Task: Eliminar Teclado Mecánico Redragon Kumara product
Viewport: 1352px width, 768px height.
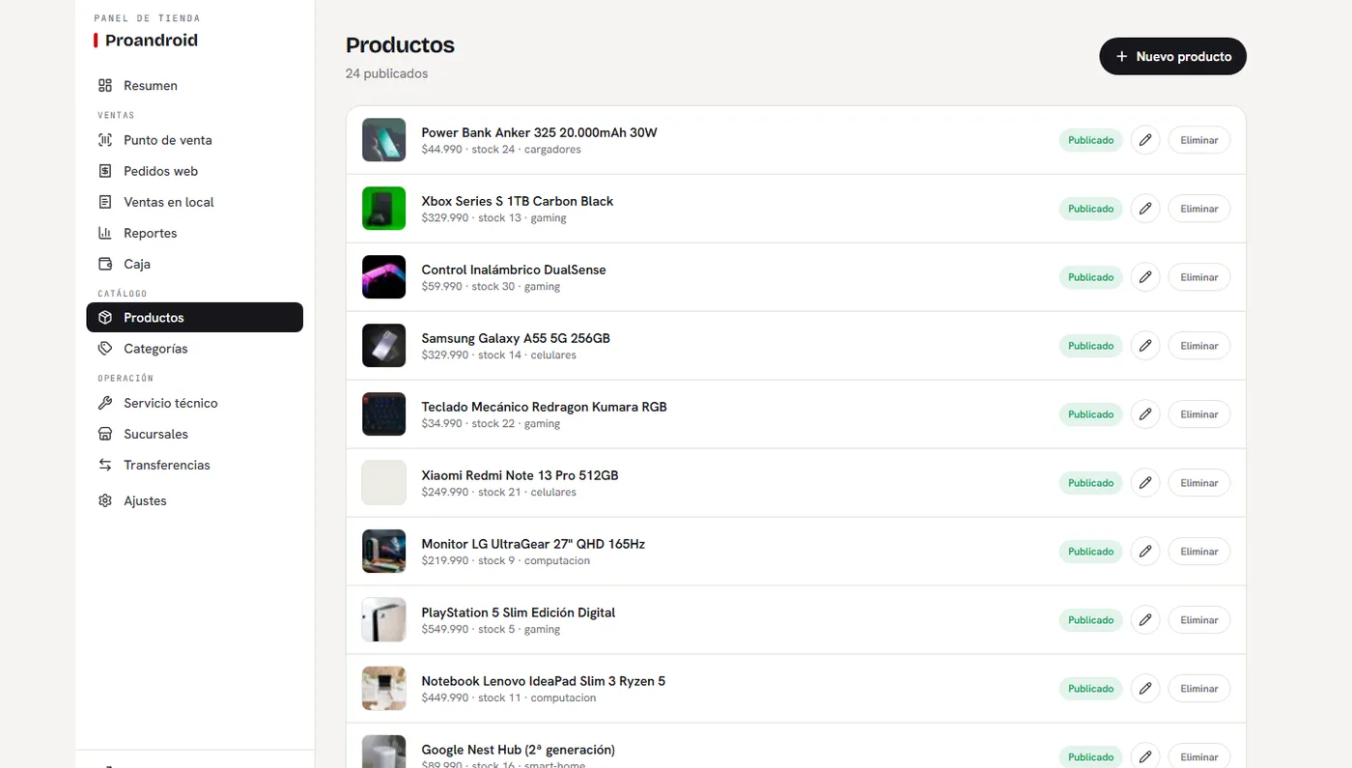Action: point(1199,414)
